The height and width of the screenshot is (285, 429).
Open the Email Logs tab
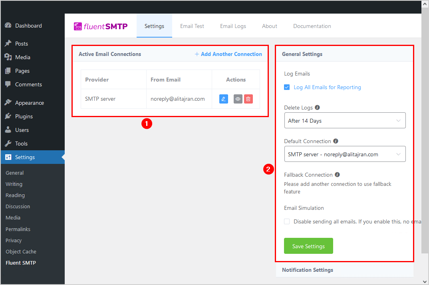point(233,26)
